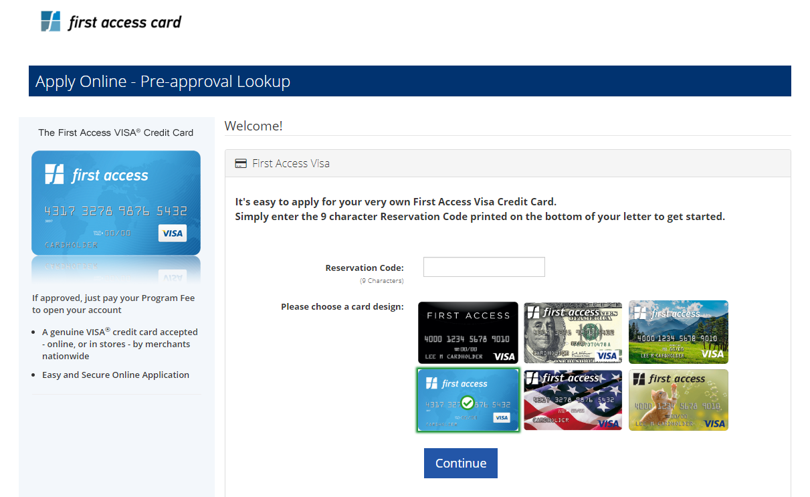810x497 pixels.
Task: Click the "Welcome!" heading
Action: (254, 126)
